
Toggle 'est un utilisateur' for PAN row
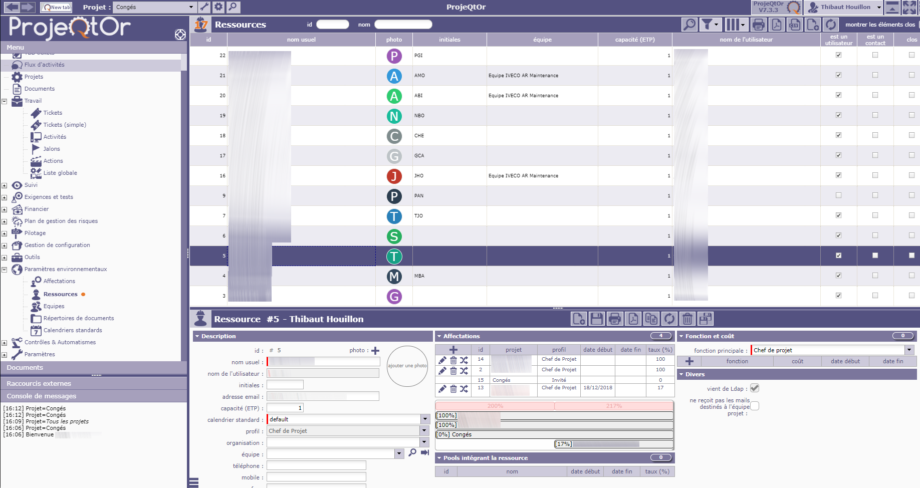tap(838, 195)
